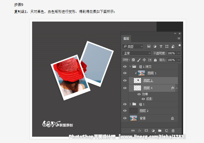
Task: Select layer name 图层 2
Action: (x=144, y=111)
